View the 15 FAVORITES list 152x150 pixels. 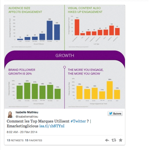pos(34,140)
